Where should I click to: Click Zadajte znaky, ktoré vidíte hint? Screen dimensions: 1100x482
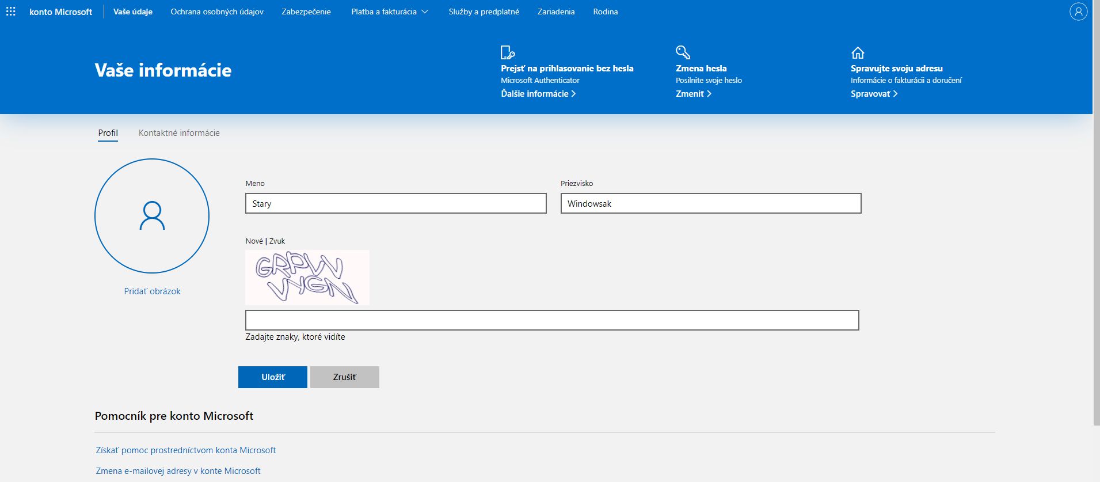click(295, 337)
